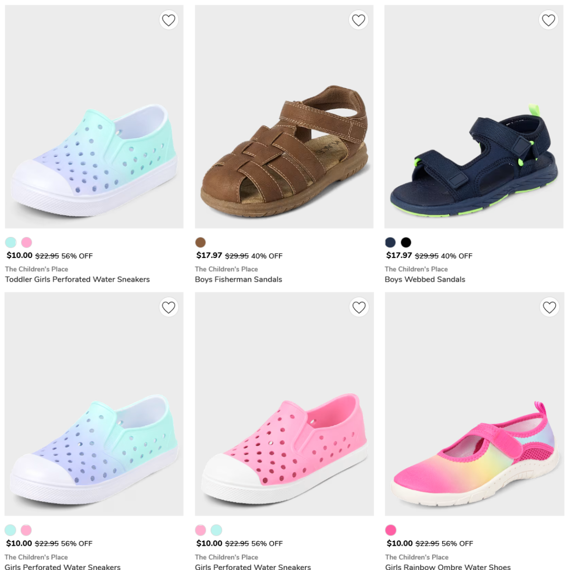
Task: Save Girls Rainbow Ombre Water Shoes to wishlist
Action: pos(549,308)
